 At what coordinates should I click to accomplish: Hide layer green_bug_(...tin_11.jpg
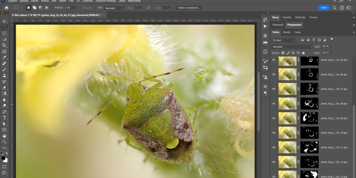[x=274, y=147]
